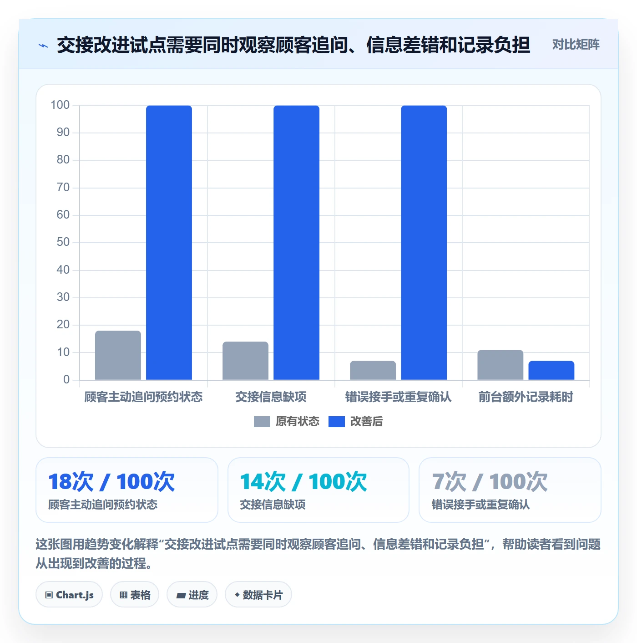Click the bar icon in 进度 chip
This screenshot has height=643, width=637.
click(x=181, y=595)
